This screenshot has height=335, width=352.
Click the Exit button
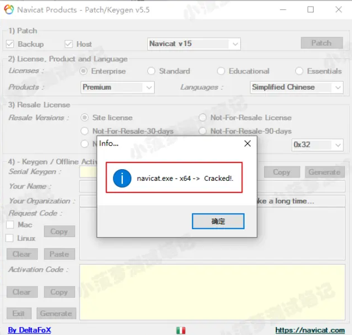pos(19,313)
